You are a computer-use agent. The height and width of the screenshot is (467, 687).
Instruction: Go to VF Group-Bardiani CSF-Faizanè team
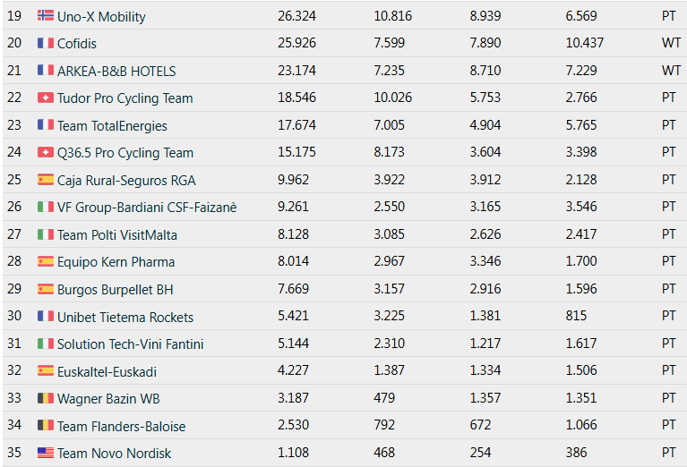(147, 208)
